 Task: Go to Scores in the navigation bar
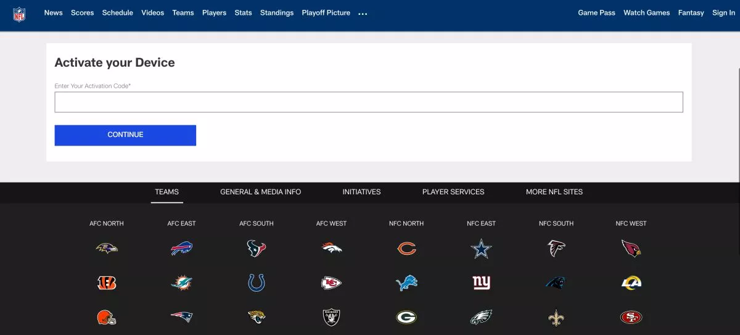pos(83,13)
